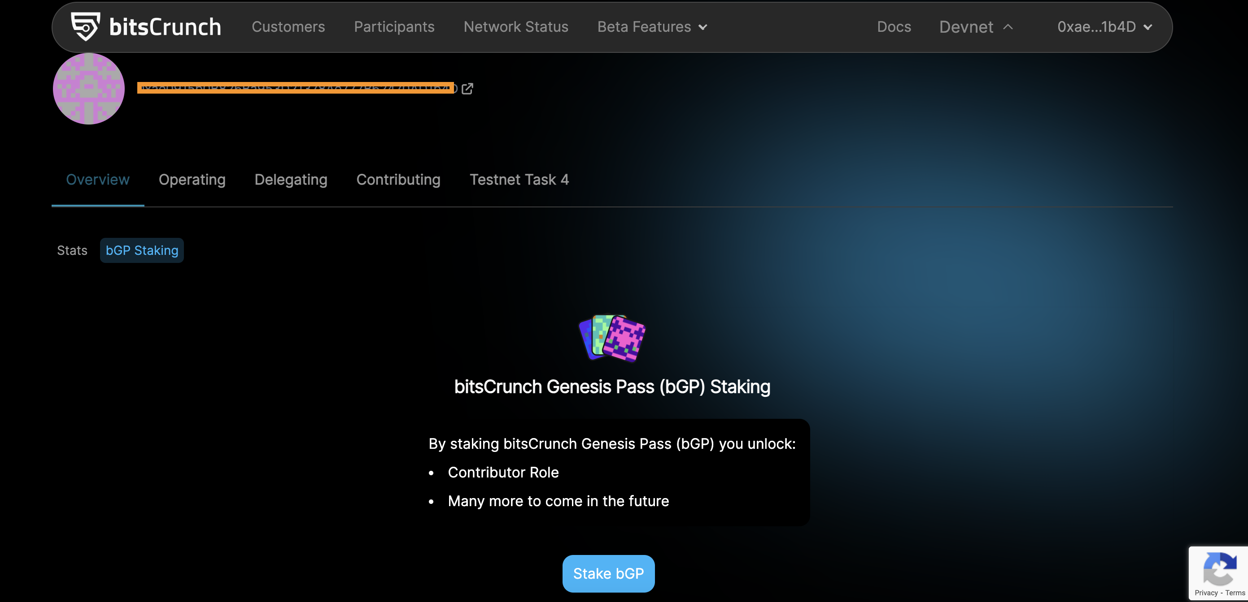Click the bitsCrunch shield logo
The height and width of the screenshot is (602, 1248).
[85, 26]
